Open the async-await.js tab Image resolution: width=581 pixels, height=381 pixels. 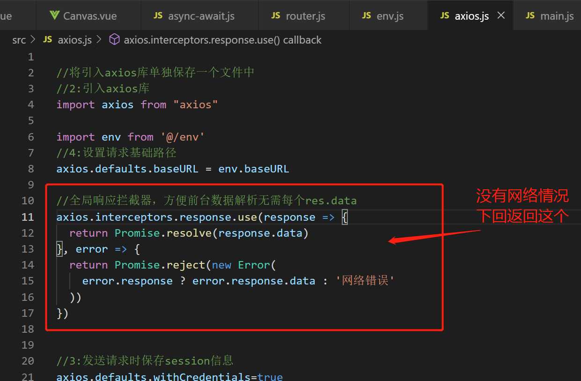[199, 15]
